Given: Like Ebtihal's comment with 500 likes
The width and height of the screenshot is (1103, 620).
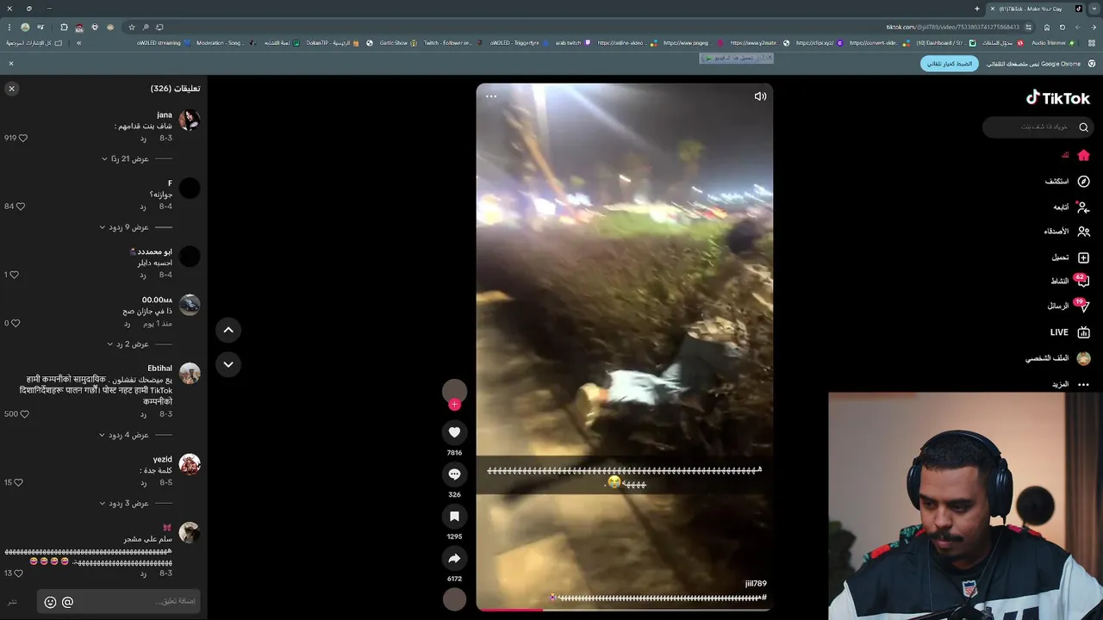Looking at the screenshot, I should pos(24,414).
